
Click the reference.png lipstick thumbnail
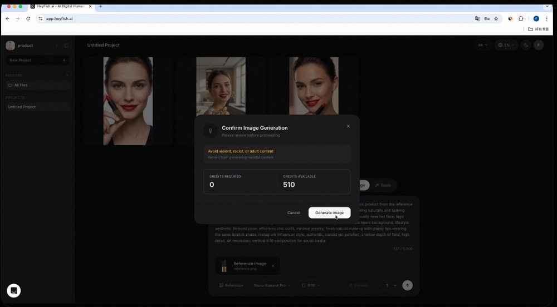pos(224,266)
